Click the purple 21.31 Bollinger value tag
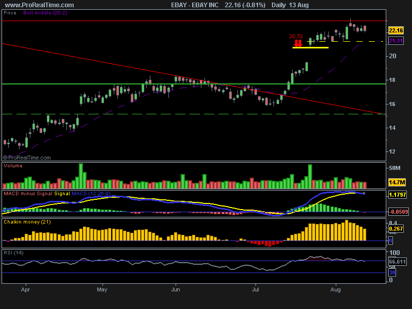This screenshot has height=309, width=412. [396, 41]
